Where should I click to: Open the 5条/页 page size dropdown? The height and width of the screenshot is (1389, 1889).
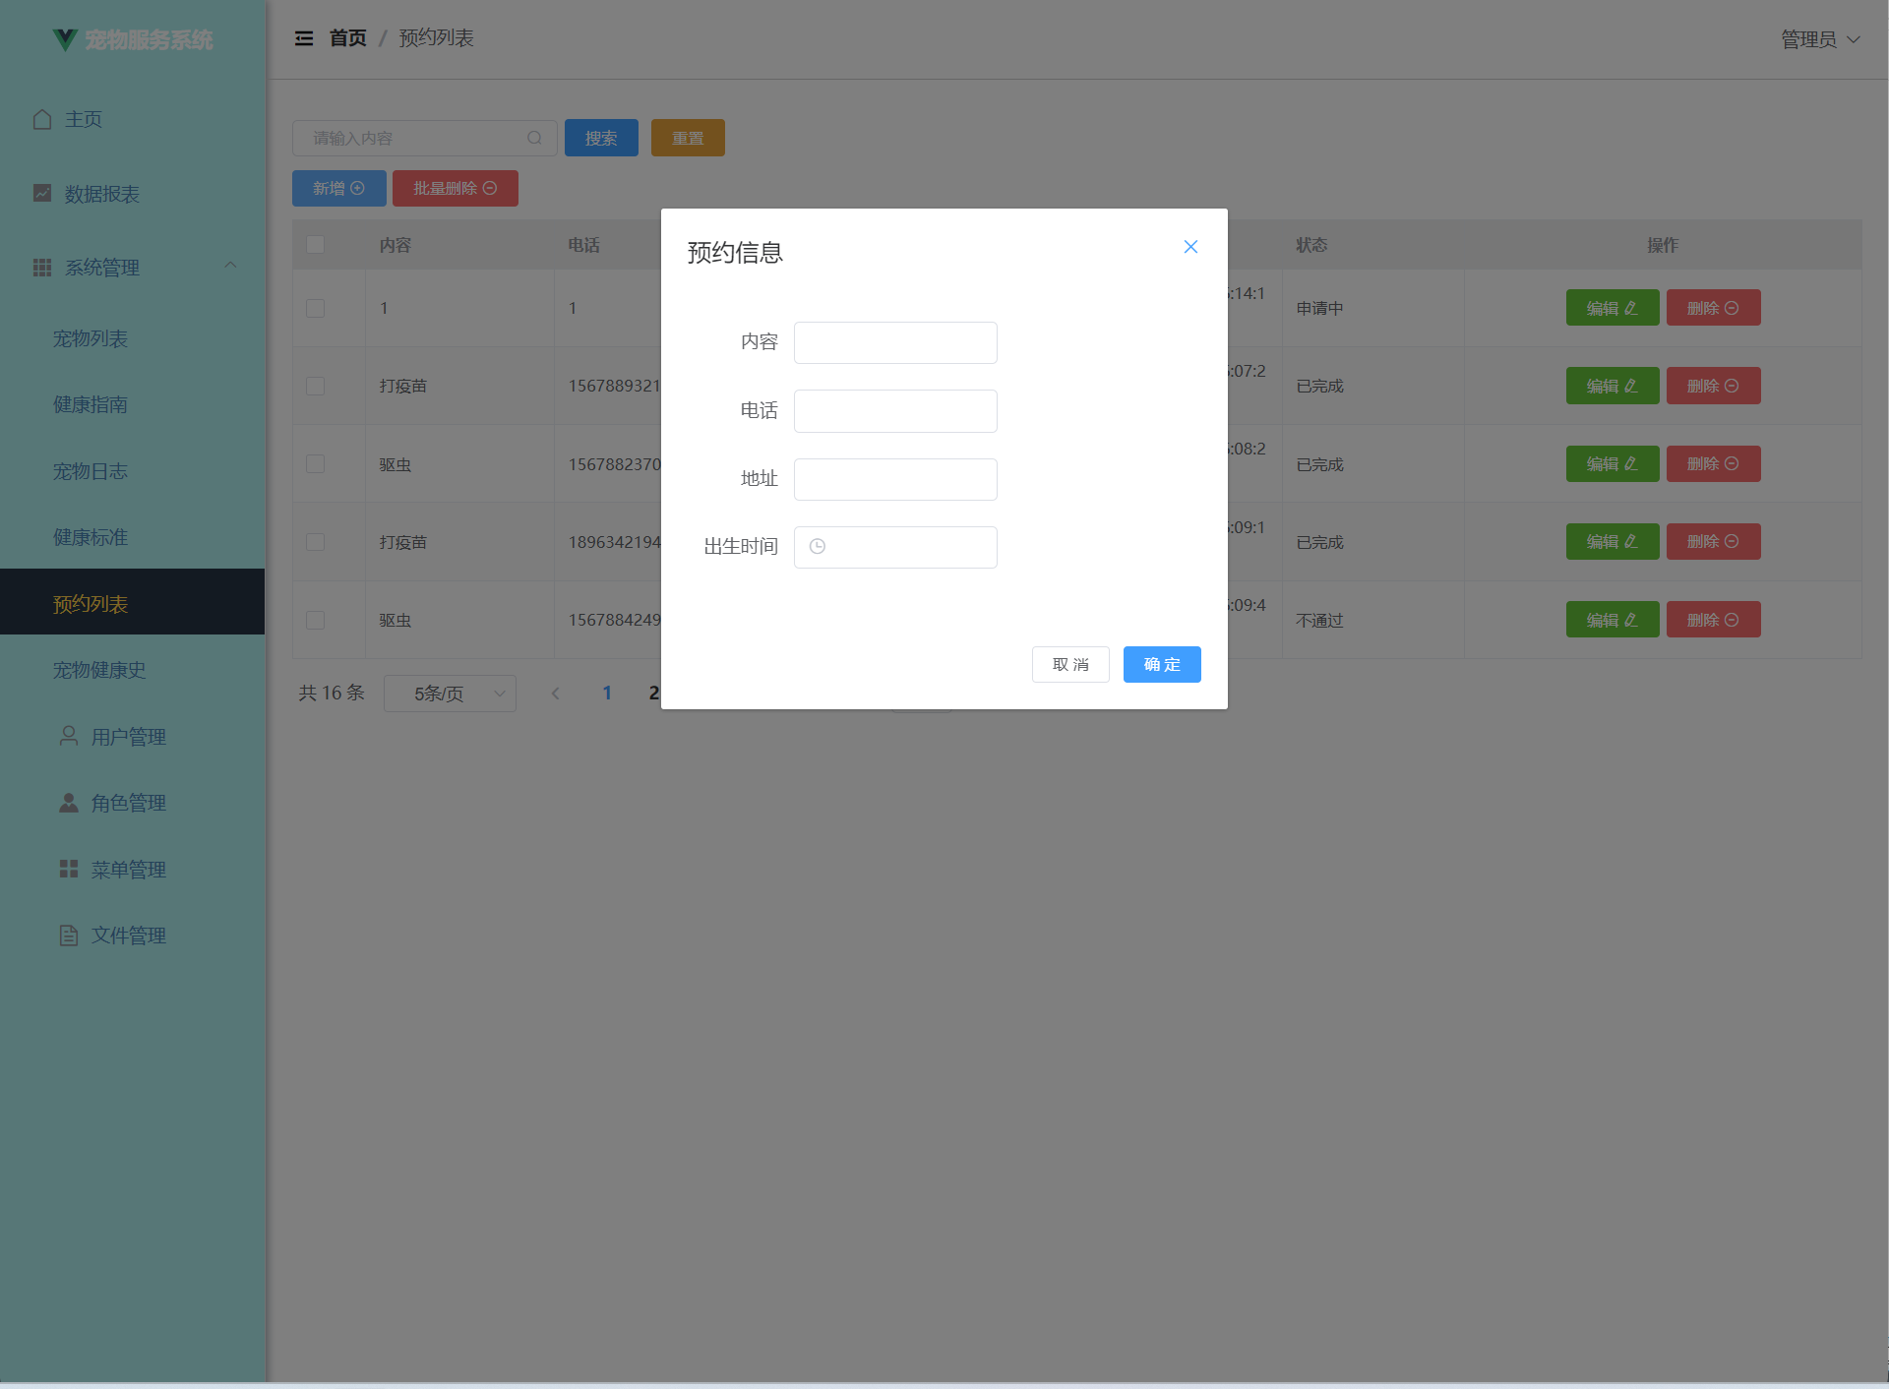450,694
